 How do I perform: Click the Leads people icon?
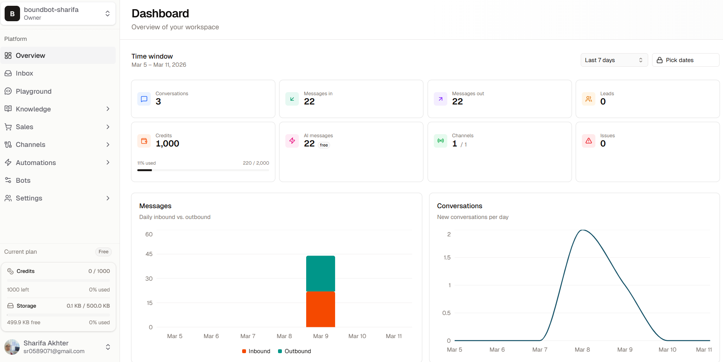(x=588, y=99)
